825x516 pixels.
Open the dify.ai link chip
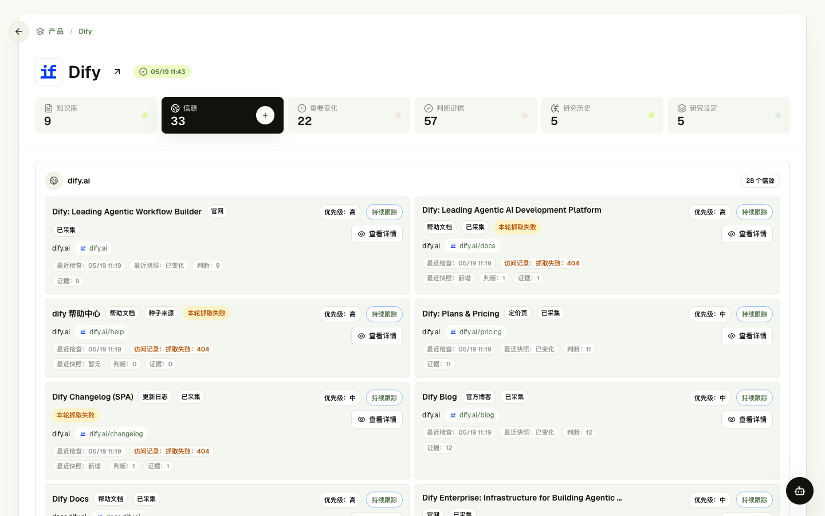[x=93, y=248]
